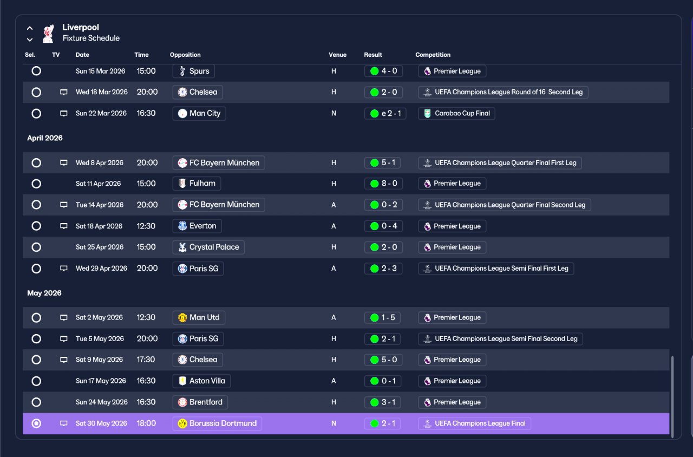
Task: Select the Man Utd fixture radio button
Action: pos(36,317)
